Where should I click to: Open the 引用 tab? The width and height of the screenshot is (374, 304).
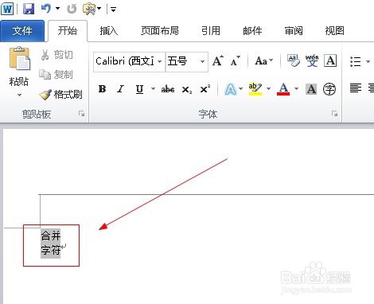tap(211, 31)
